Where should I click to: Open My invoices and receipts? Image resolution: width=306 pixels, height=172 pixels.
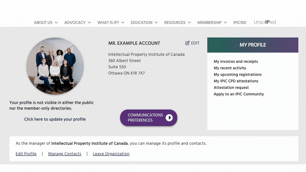click(x=236, y=61)
